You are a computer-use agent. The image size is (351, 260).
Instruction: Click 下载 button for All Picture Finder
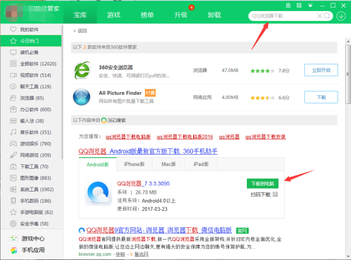[x=321, y=97]
